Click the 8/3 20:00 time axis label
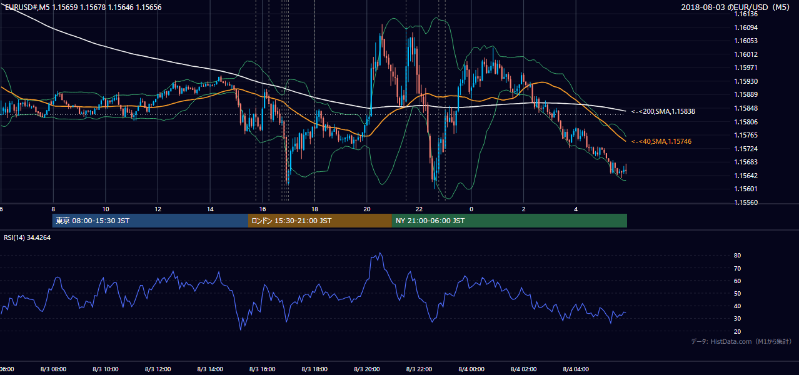 [367, 369]
